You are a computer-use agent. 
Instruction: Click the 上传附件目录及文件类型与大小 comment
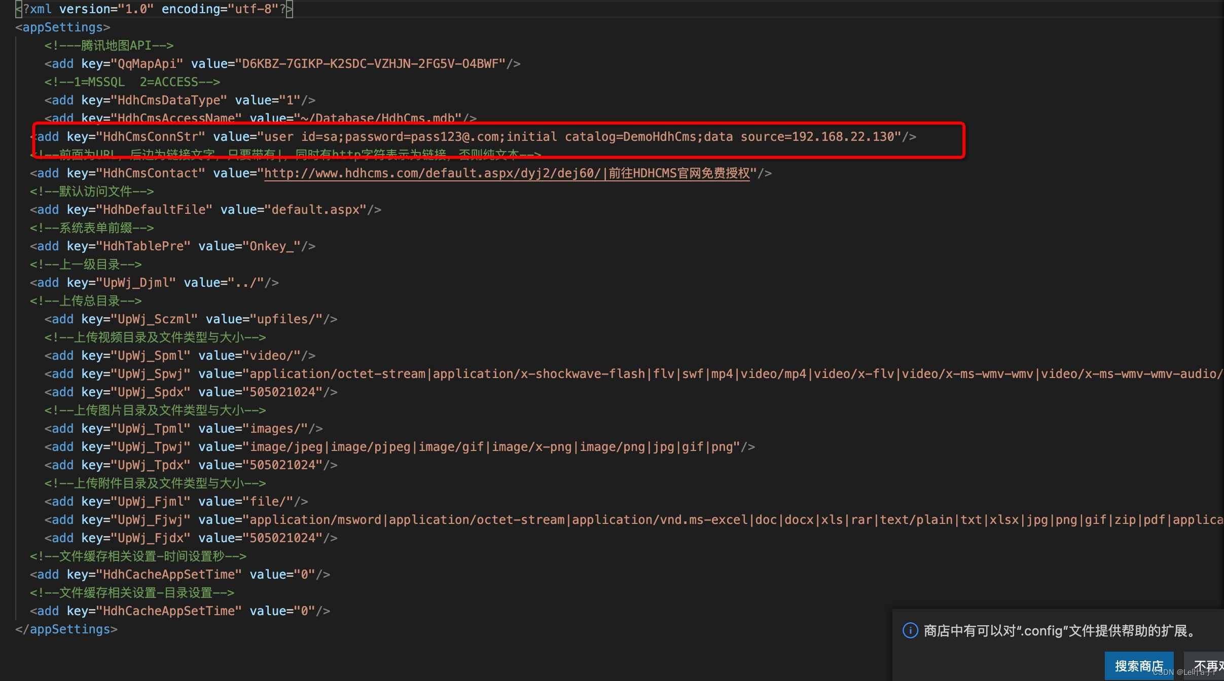155,483
